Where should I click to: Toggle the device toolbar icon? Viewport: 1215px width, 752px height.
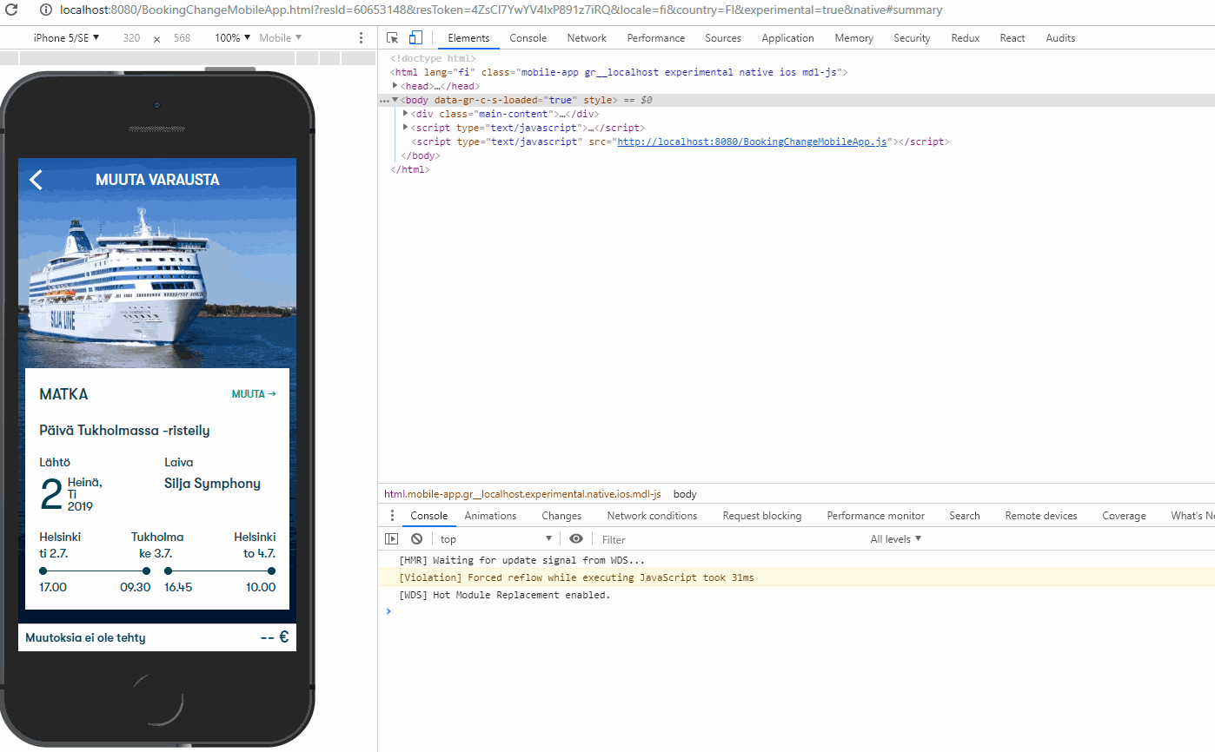coord(415,38)
